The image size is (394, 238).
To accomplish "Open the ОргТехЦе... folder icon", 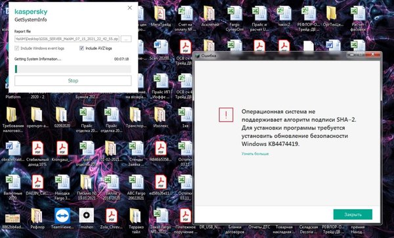I will (x=332, y=13).
